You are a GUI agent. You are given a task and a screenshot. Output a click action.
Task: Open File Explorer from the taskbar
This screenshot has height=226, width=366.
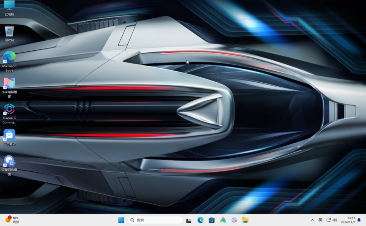coord(245,220)
